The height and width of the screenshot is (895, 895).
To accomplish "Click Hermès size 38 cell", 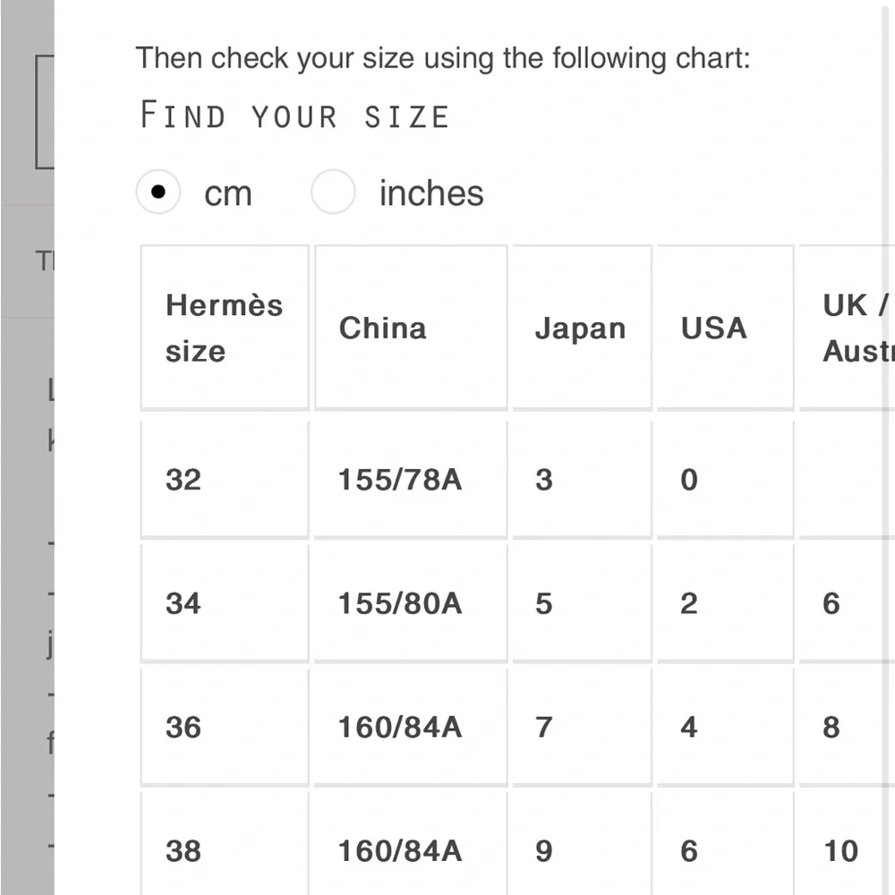I will click(225, 845).
